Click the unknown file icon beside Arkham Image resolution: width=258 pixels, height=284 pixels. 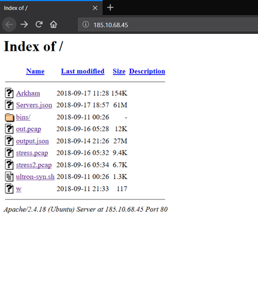tap(9, 93)
